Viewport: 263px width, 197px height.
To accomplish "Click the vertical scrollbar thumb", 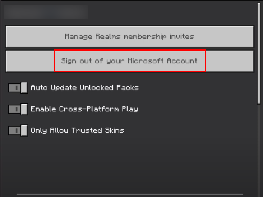I will point(258,54).
